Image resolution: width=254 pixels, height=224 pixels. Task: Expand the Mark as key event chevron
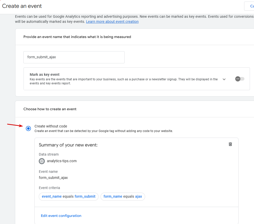[x=224, y=79]
